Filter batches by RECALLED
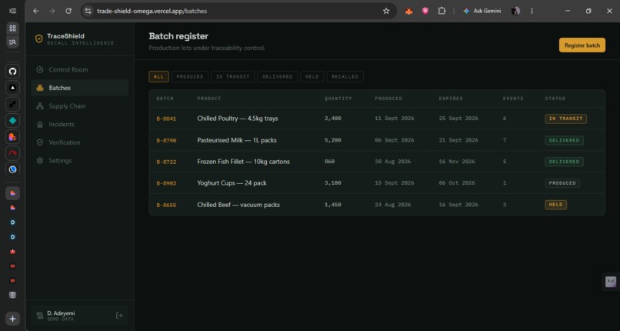 345,77
